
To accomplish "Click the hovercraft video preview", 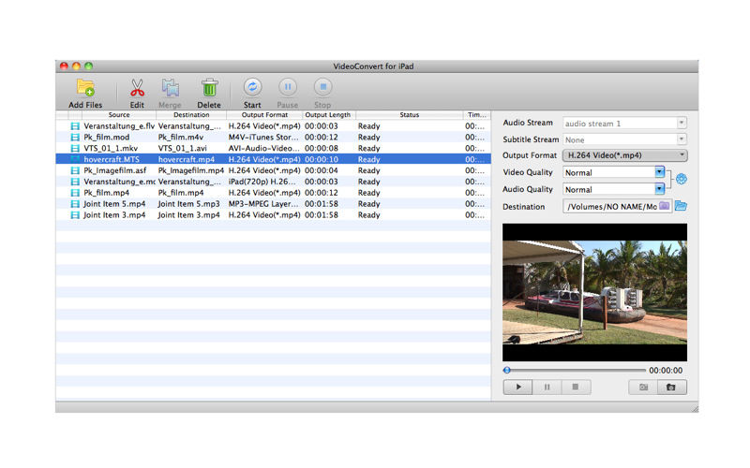I will [x=594, y=292].
